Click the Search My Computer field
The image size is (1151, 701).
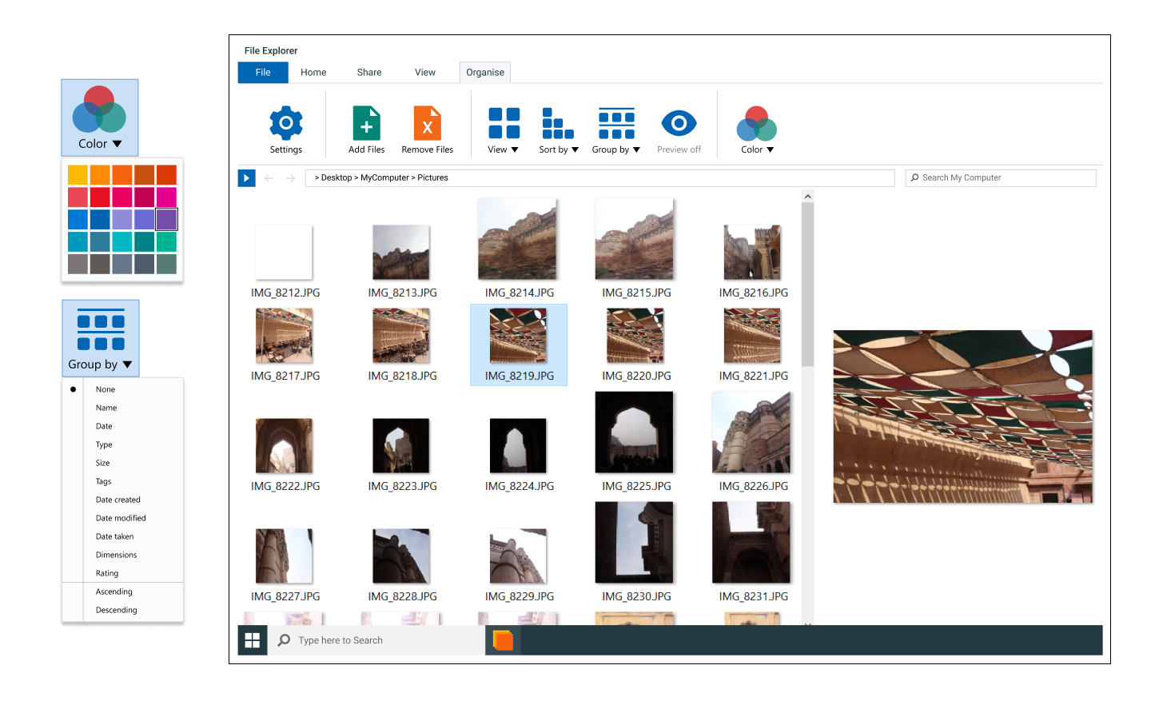[1001, 177]
